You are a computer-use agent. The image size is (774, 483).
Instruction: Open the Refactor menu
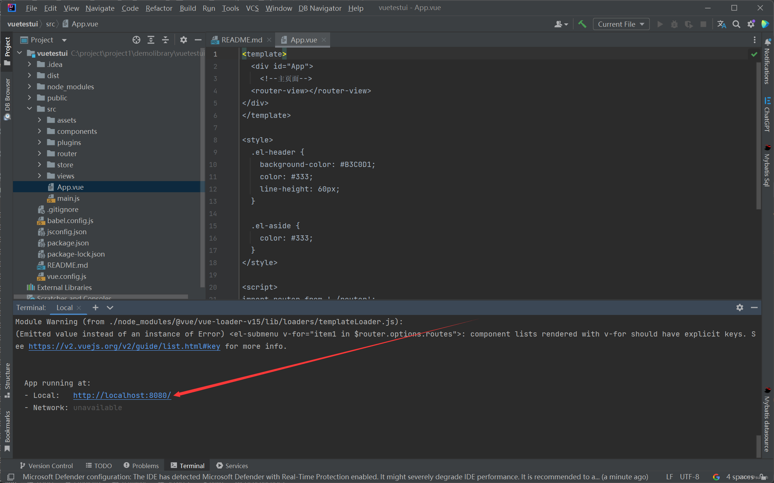(x=159, y=8)
